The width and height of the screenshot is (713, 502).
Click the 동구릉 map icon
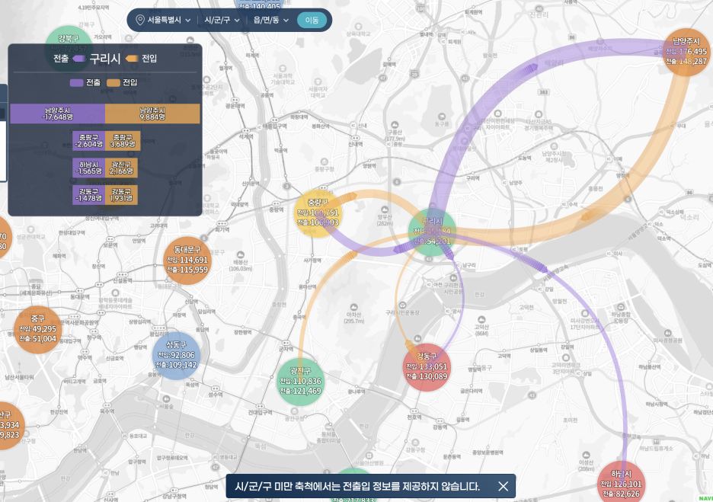442,117
